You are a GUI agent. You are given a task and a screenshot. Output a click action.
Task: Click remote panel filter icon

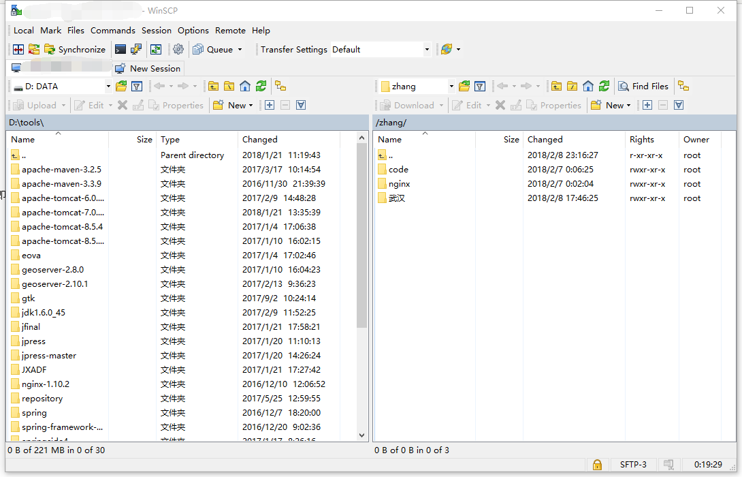click(x=480, y=87)
